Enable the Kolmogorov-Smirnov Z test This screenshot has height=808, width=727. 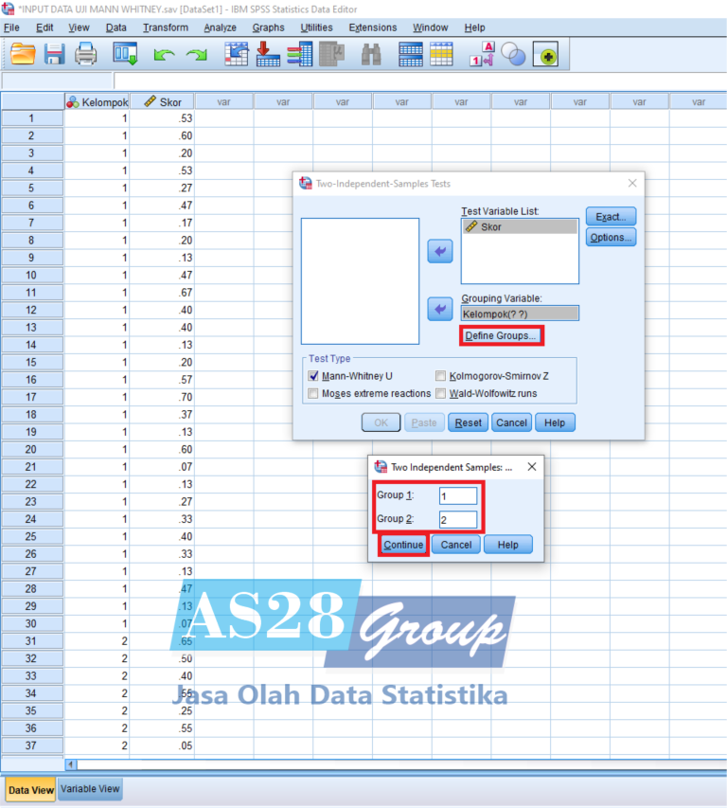pyautogui.click(x=441, y=376)
